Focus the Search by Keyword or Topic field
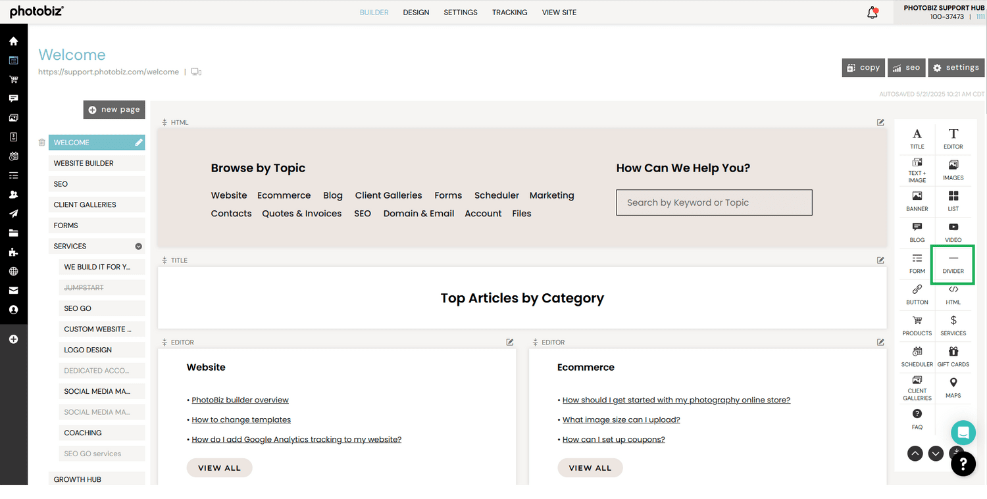 tap(714, 202)
